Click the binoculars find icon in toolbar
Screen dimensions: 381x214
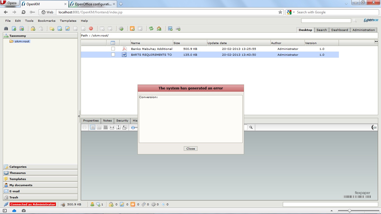[x=6, y=28]
